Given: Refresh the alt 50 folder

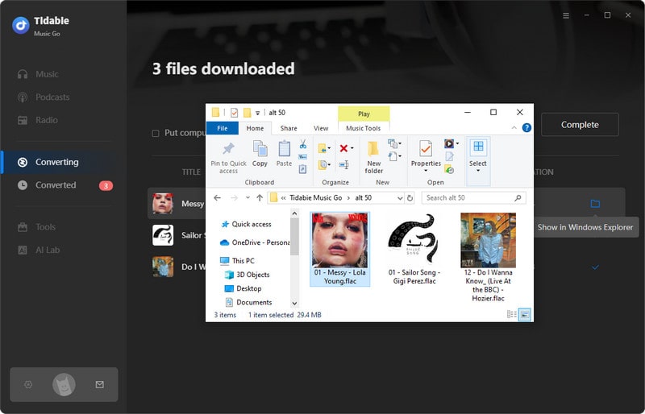Looking at the screenshot, I should point(410,198).
